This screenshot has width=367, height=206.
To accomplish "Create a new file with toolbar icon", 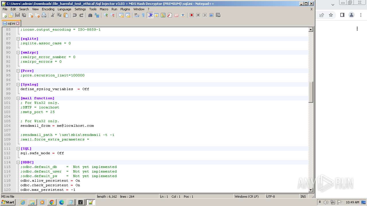I will tap(5, 15).
